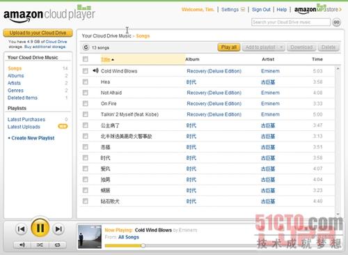This screenshot has width=348, height=255.
Task: Click the playback progress slider handle
Action: click(x=143, y=245)
